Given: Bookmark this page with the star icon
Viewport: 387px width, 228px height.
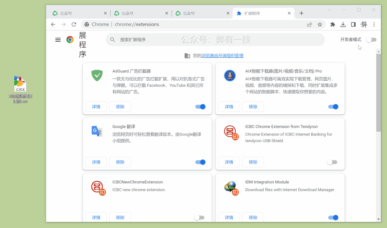Looking at the screenshot, I should tap(320, 24).
